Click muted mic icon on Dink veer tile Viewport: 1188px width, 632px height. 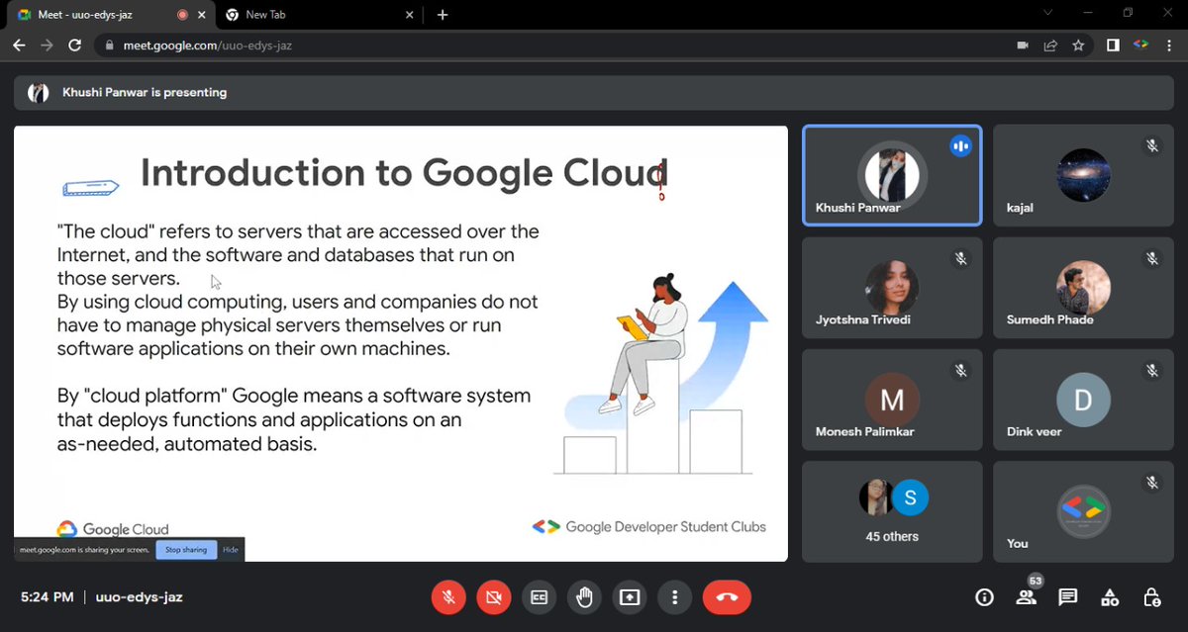tap(1152, 370)
